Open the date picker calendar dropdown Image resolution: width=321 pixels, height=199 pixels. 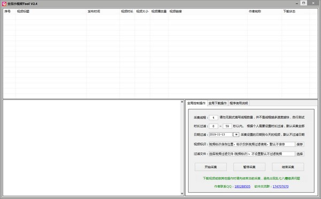pyautogui.click(x=236, y=134)
